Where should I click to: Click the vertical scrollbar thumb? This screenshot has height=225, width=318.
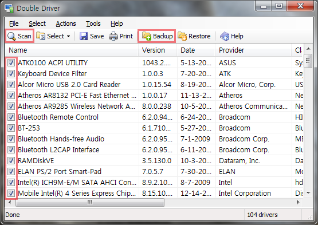pos(308,61)
